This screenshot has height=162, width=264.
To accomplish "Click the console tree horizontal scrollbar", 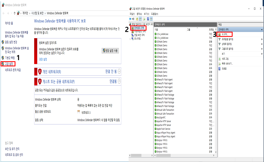I will pyautogui.click(x=141, y=155).
